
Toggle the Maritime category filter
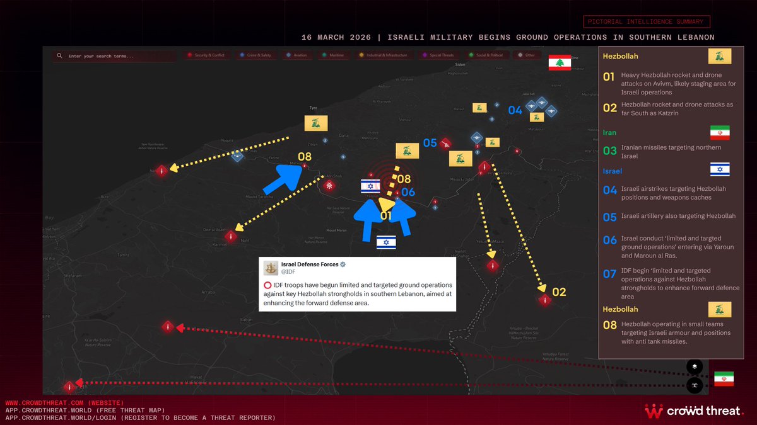333,55
